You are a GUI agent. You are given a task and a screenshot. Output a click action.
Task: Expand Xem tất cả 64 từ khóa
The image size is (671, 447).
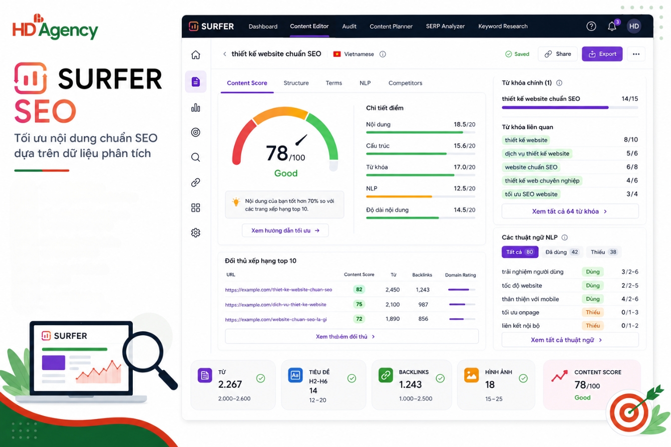[570, 212]
